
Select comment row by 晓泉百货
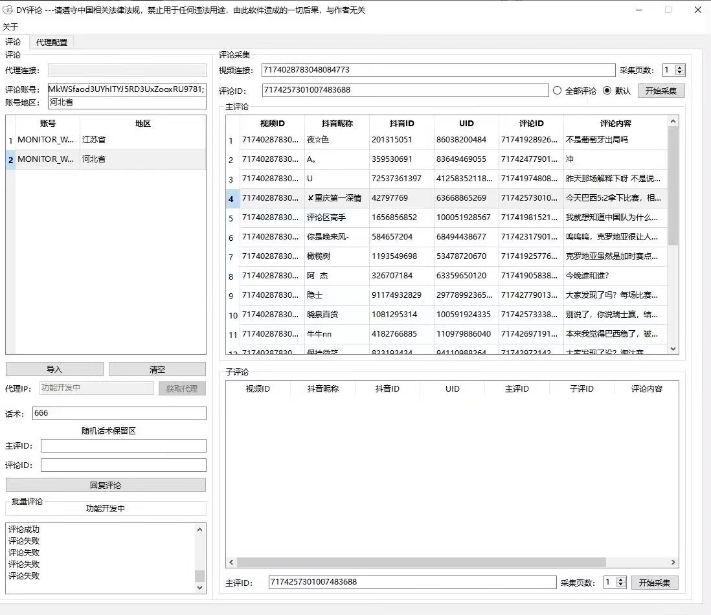[447, 315]
